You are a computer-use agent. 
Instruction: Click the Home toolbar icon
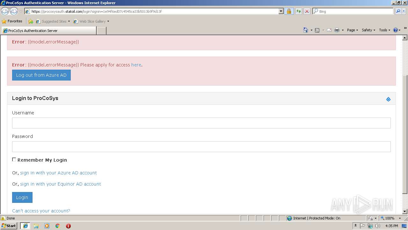coord(306,30)
